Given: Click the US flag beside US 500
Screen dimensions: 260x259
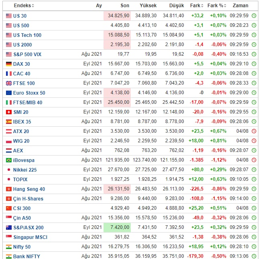Looking at the screenshot, I should pyautogui.click(x=9, y=25).
